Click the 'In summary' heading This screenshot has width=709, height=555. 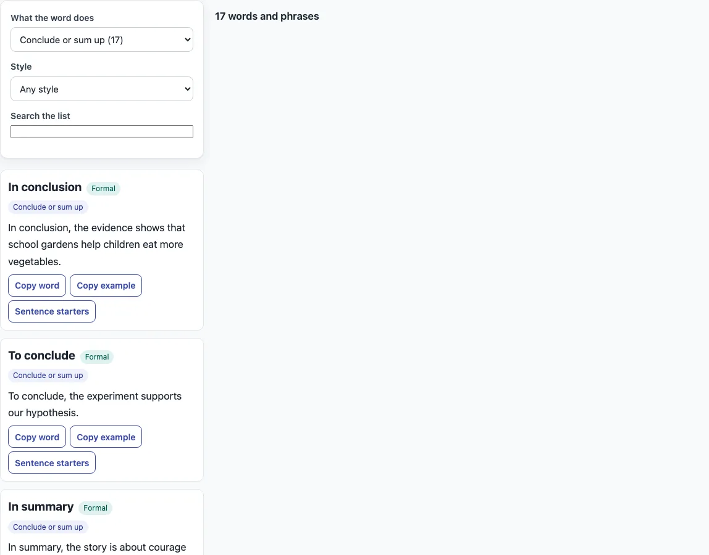pyautogui.click(x=41, y=507)
